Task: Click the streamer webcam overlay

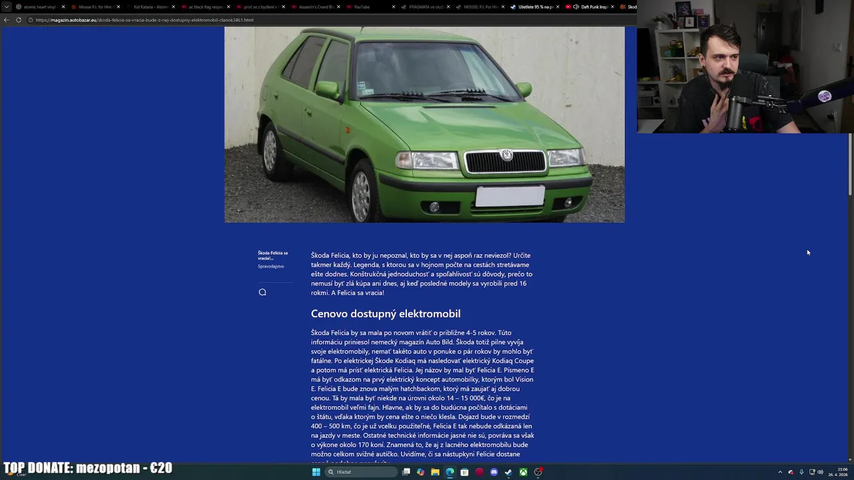Action: 745,67
